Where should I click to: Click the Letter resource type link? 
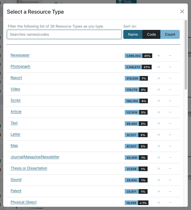click(x=16, y=134)
